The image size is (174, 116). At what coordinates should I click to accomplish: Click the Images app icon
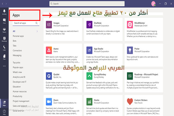[x=49, y=25]
